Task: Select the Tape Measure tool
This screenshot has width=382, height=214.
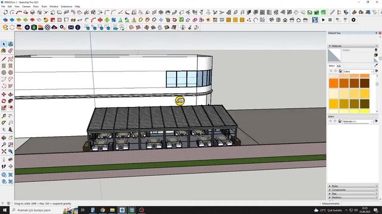Action: [4, 116]
